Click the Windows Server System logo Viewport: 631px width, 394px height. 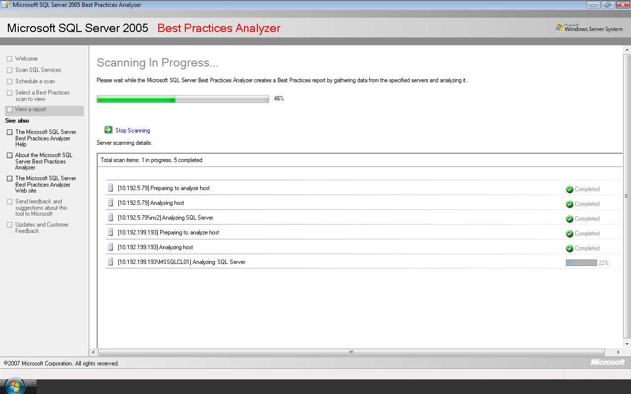pyautogui.click(x=589, y=28)
